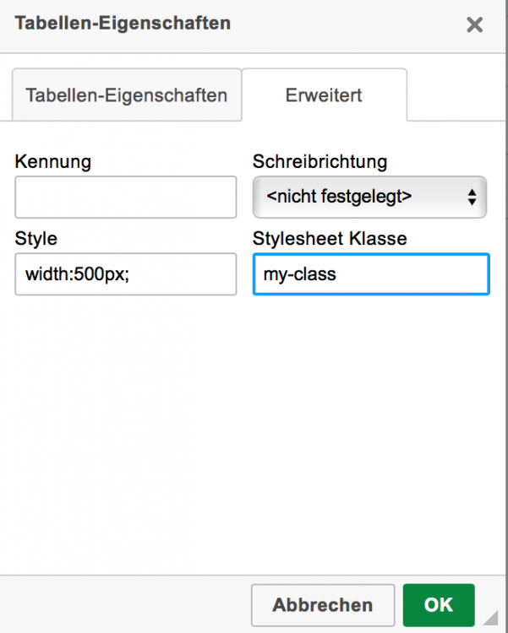Click the blank tab strip right of Erweitert
This screenshot has width=508, height=633.
(x=456, y=95)
